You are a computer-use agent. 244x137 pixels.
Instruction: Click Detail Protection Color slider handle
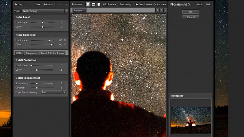pos(37,70)
